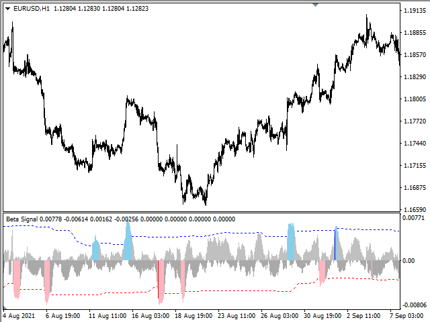Click the 23 Aug 11:00 time label

click(x=236, y=316)
